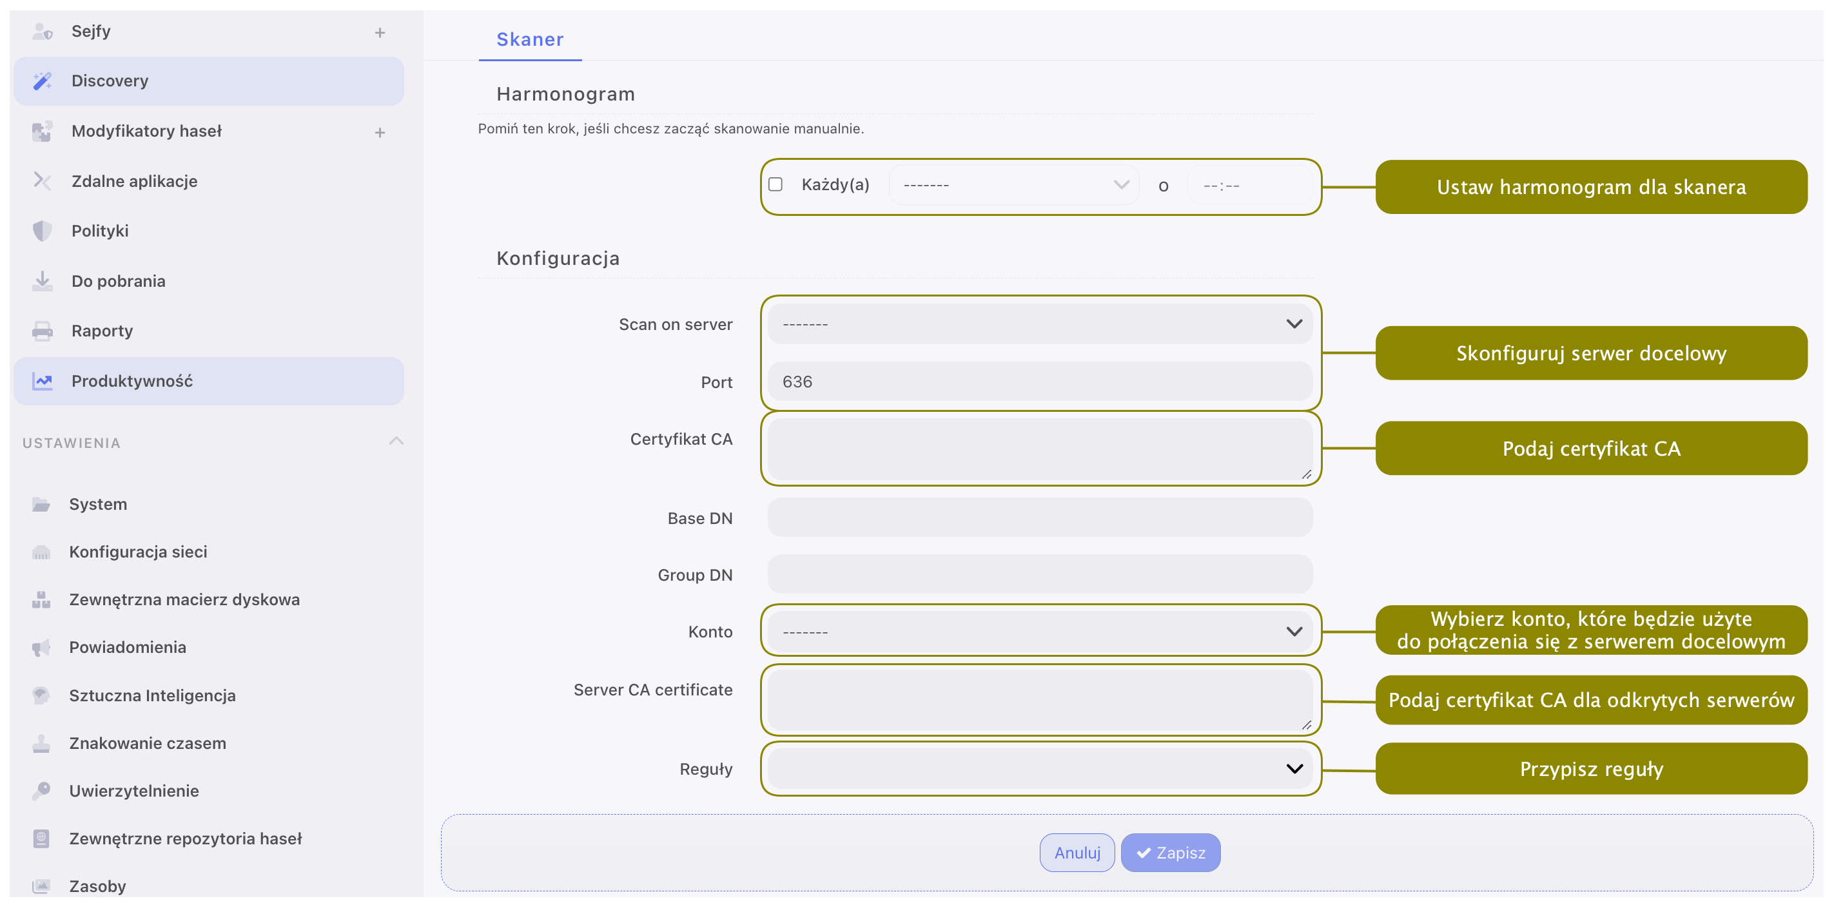
Task: Enable the Każdy(a) schedule checkbox
Action: coord(776,184)
